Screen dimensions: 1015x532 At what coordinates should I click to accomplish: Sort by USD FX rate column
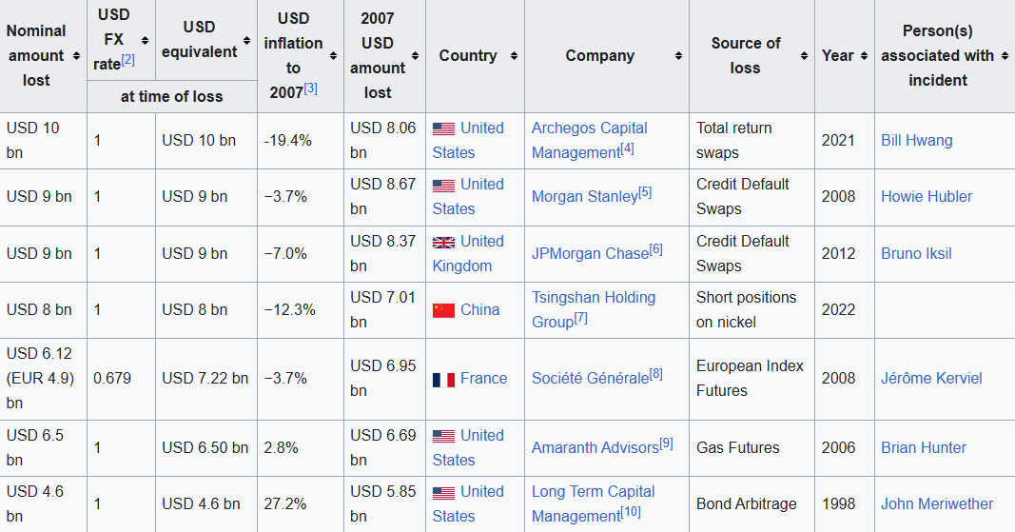[x=145, y=40]
